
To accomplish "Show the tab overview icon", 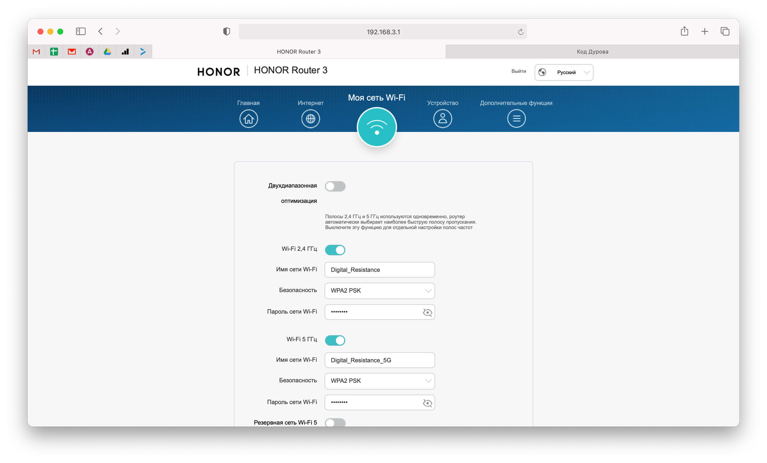I will [725, 31].
